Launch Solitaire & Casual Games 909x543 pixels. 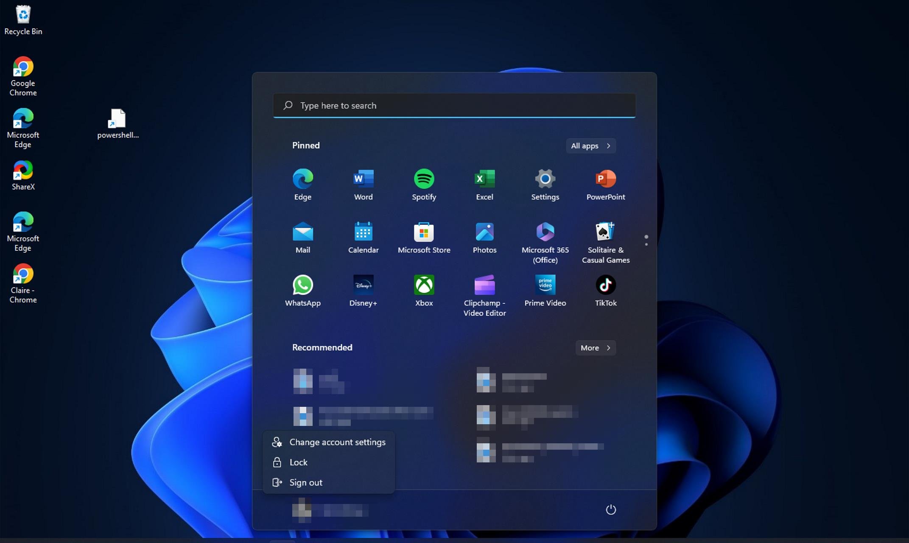(x=606, y=242)
